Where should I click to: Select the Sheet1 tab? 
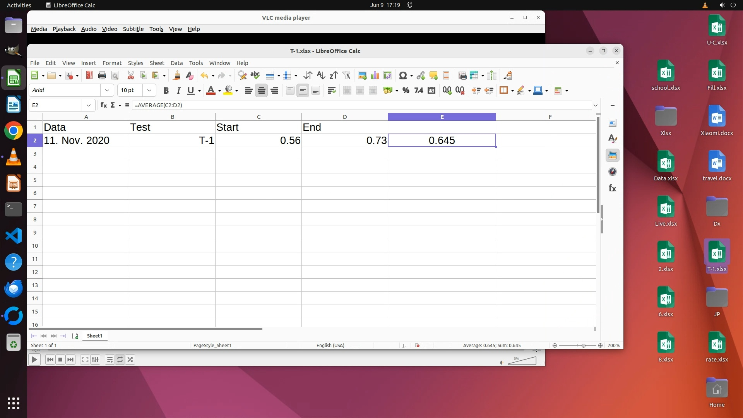(94, 336)
